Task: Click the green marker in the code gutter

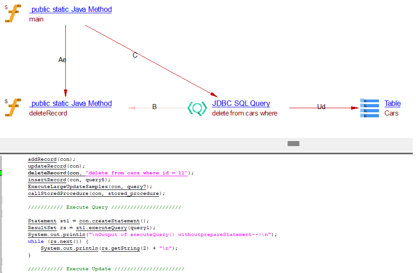Action: (x=1, y=173)
